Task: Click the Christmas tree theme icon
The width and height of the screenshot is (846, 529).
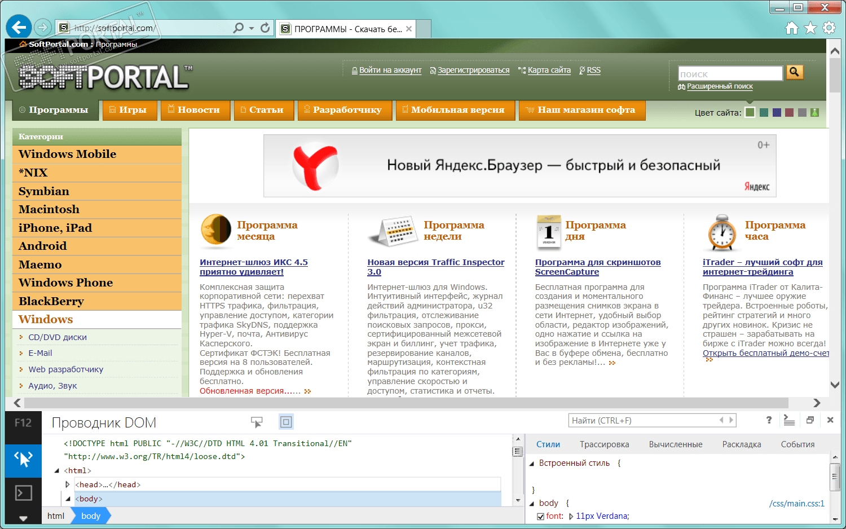Action: (814, 113)
